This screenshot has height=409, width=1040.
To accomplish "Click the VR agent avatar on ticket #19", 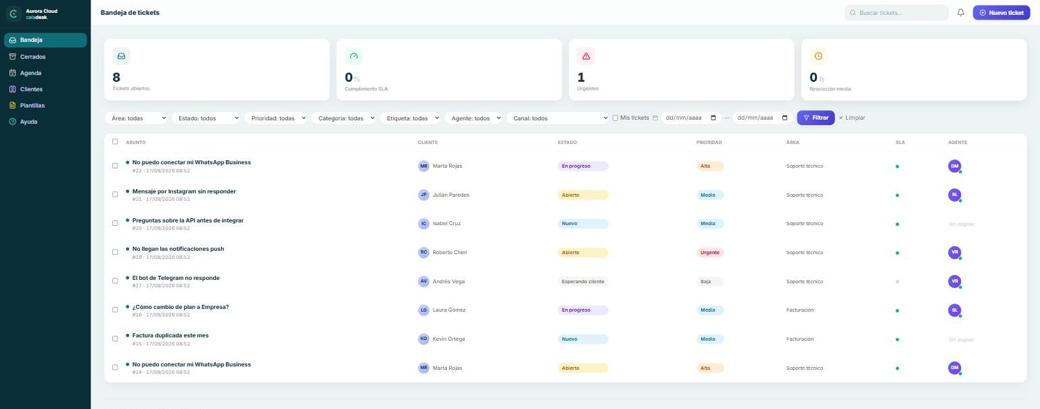I will [x=955, y=252].
